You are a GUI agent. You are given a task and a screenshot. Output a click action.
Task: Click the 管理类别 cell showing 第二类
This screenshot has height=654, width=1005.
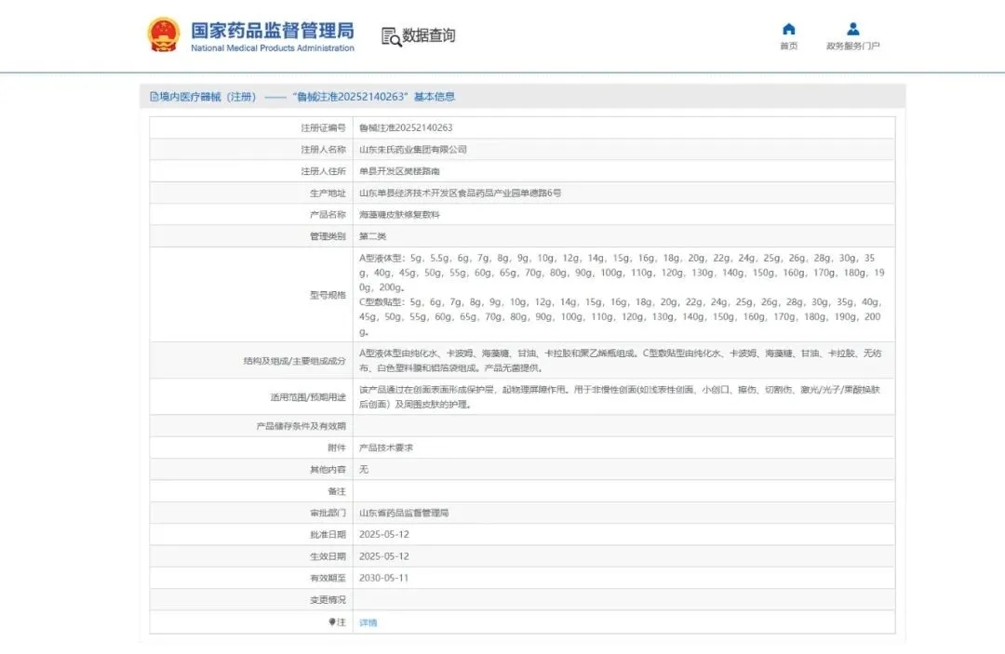click(x=370, y=235)
